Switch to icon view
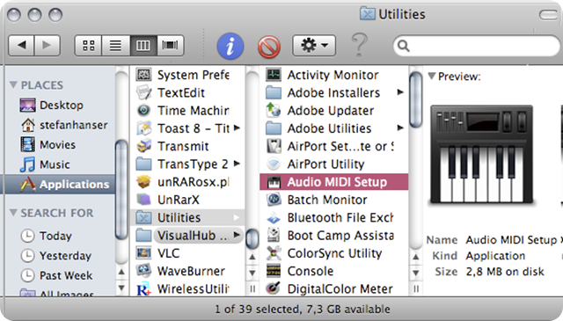563x321 pixels. (x=88, y=46)
